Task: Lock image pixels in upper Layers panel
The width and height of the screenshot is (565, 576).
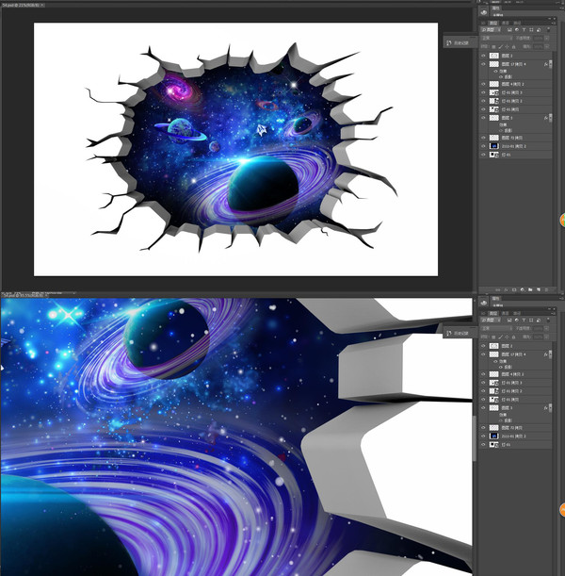Action: (501, 46)
